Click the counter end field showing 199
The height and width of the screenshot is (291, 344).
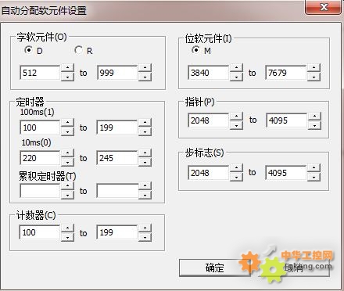[x=116, y=232]
